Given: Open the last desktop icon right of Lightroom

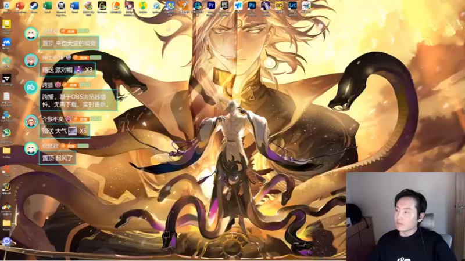Looking at the screenshot, I should pyautogui.click(x=306, y=6).
